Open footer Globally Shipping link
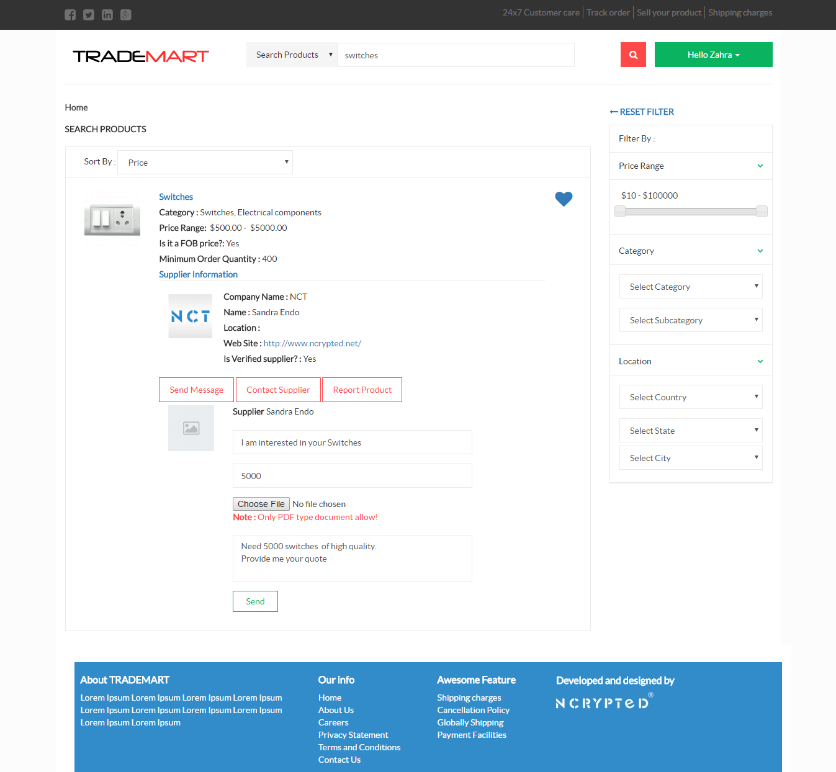This screenshot has height=772, width=836. [470, 722]
